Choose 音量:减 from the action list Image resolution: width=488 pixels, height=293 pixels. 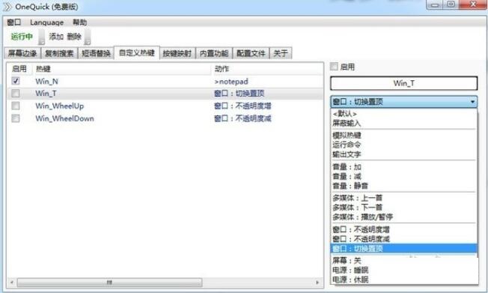tap(403, 176)
